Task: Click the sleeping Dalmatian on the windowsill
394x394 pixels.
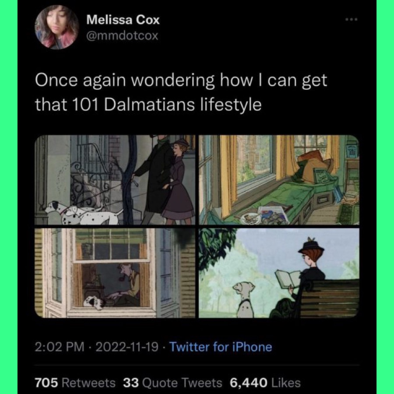Action: [x=94, y=301]
